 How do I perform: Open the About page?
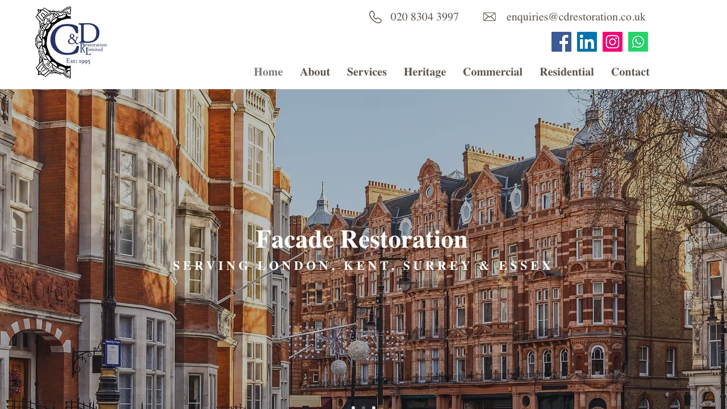coord(315,72)
